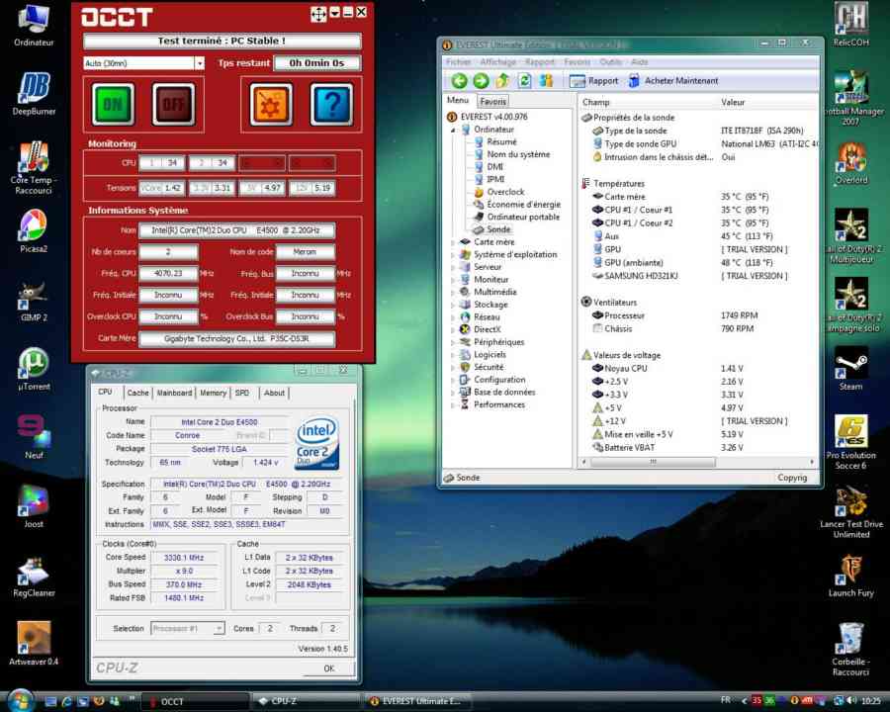Open Joost desktop icon
The height and width of the screenshot is (712, 890).
(34, 506)
